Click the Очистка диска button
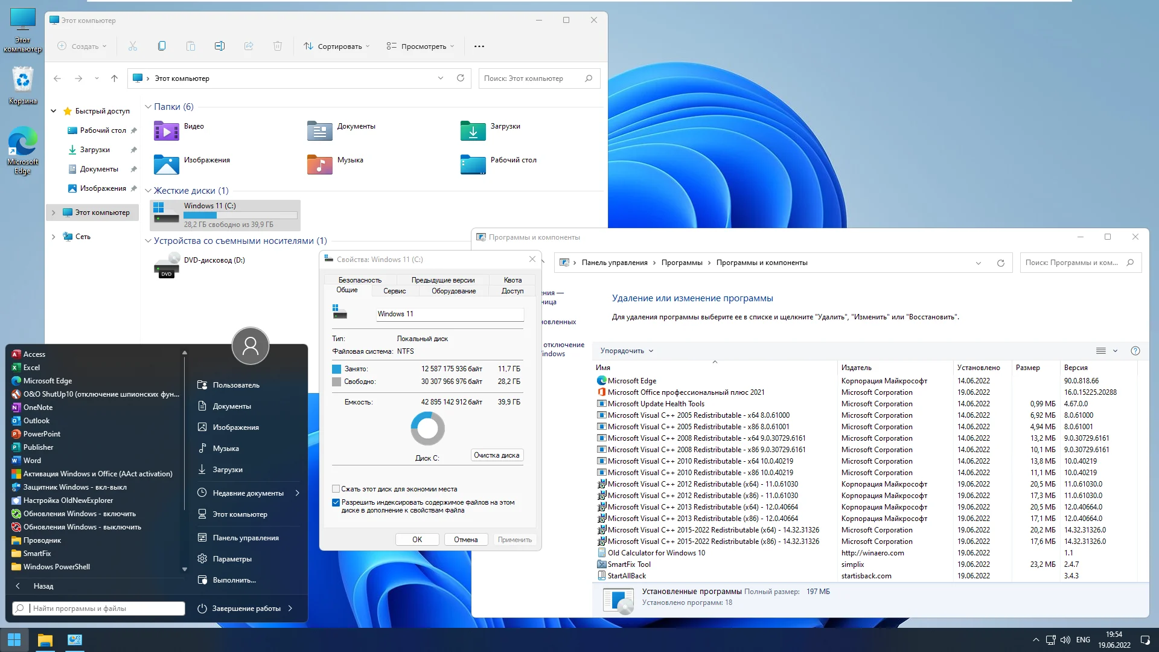Viewport: 1159px width, 652px height. click(496, 455)
